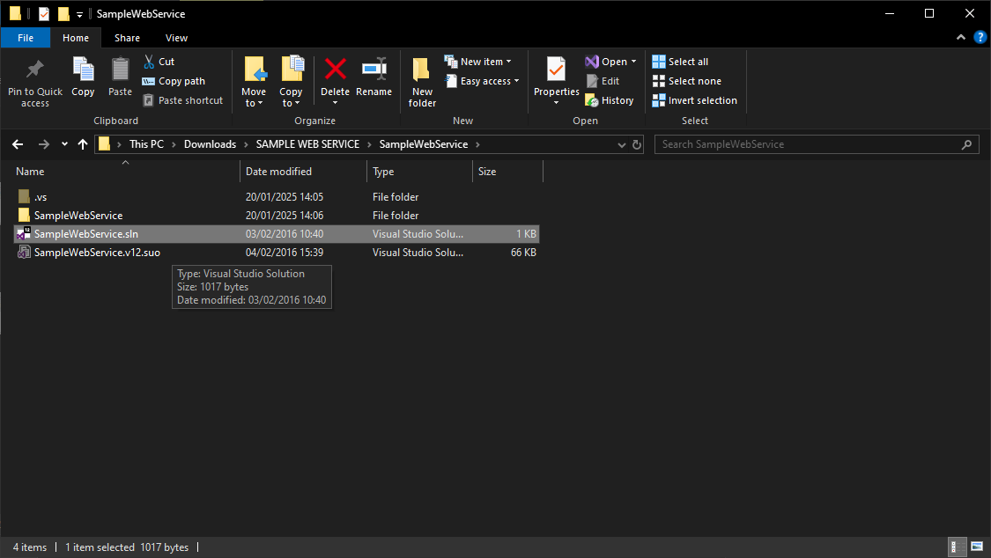Screen dimensions: 991x558
Task: Go up one folder level arrow
Action: coord(83,144)
